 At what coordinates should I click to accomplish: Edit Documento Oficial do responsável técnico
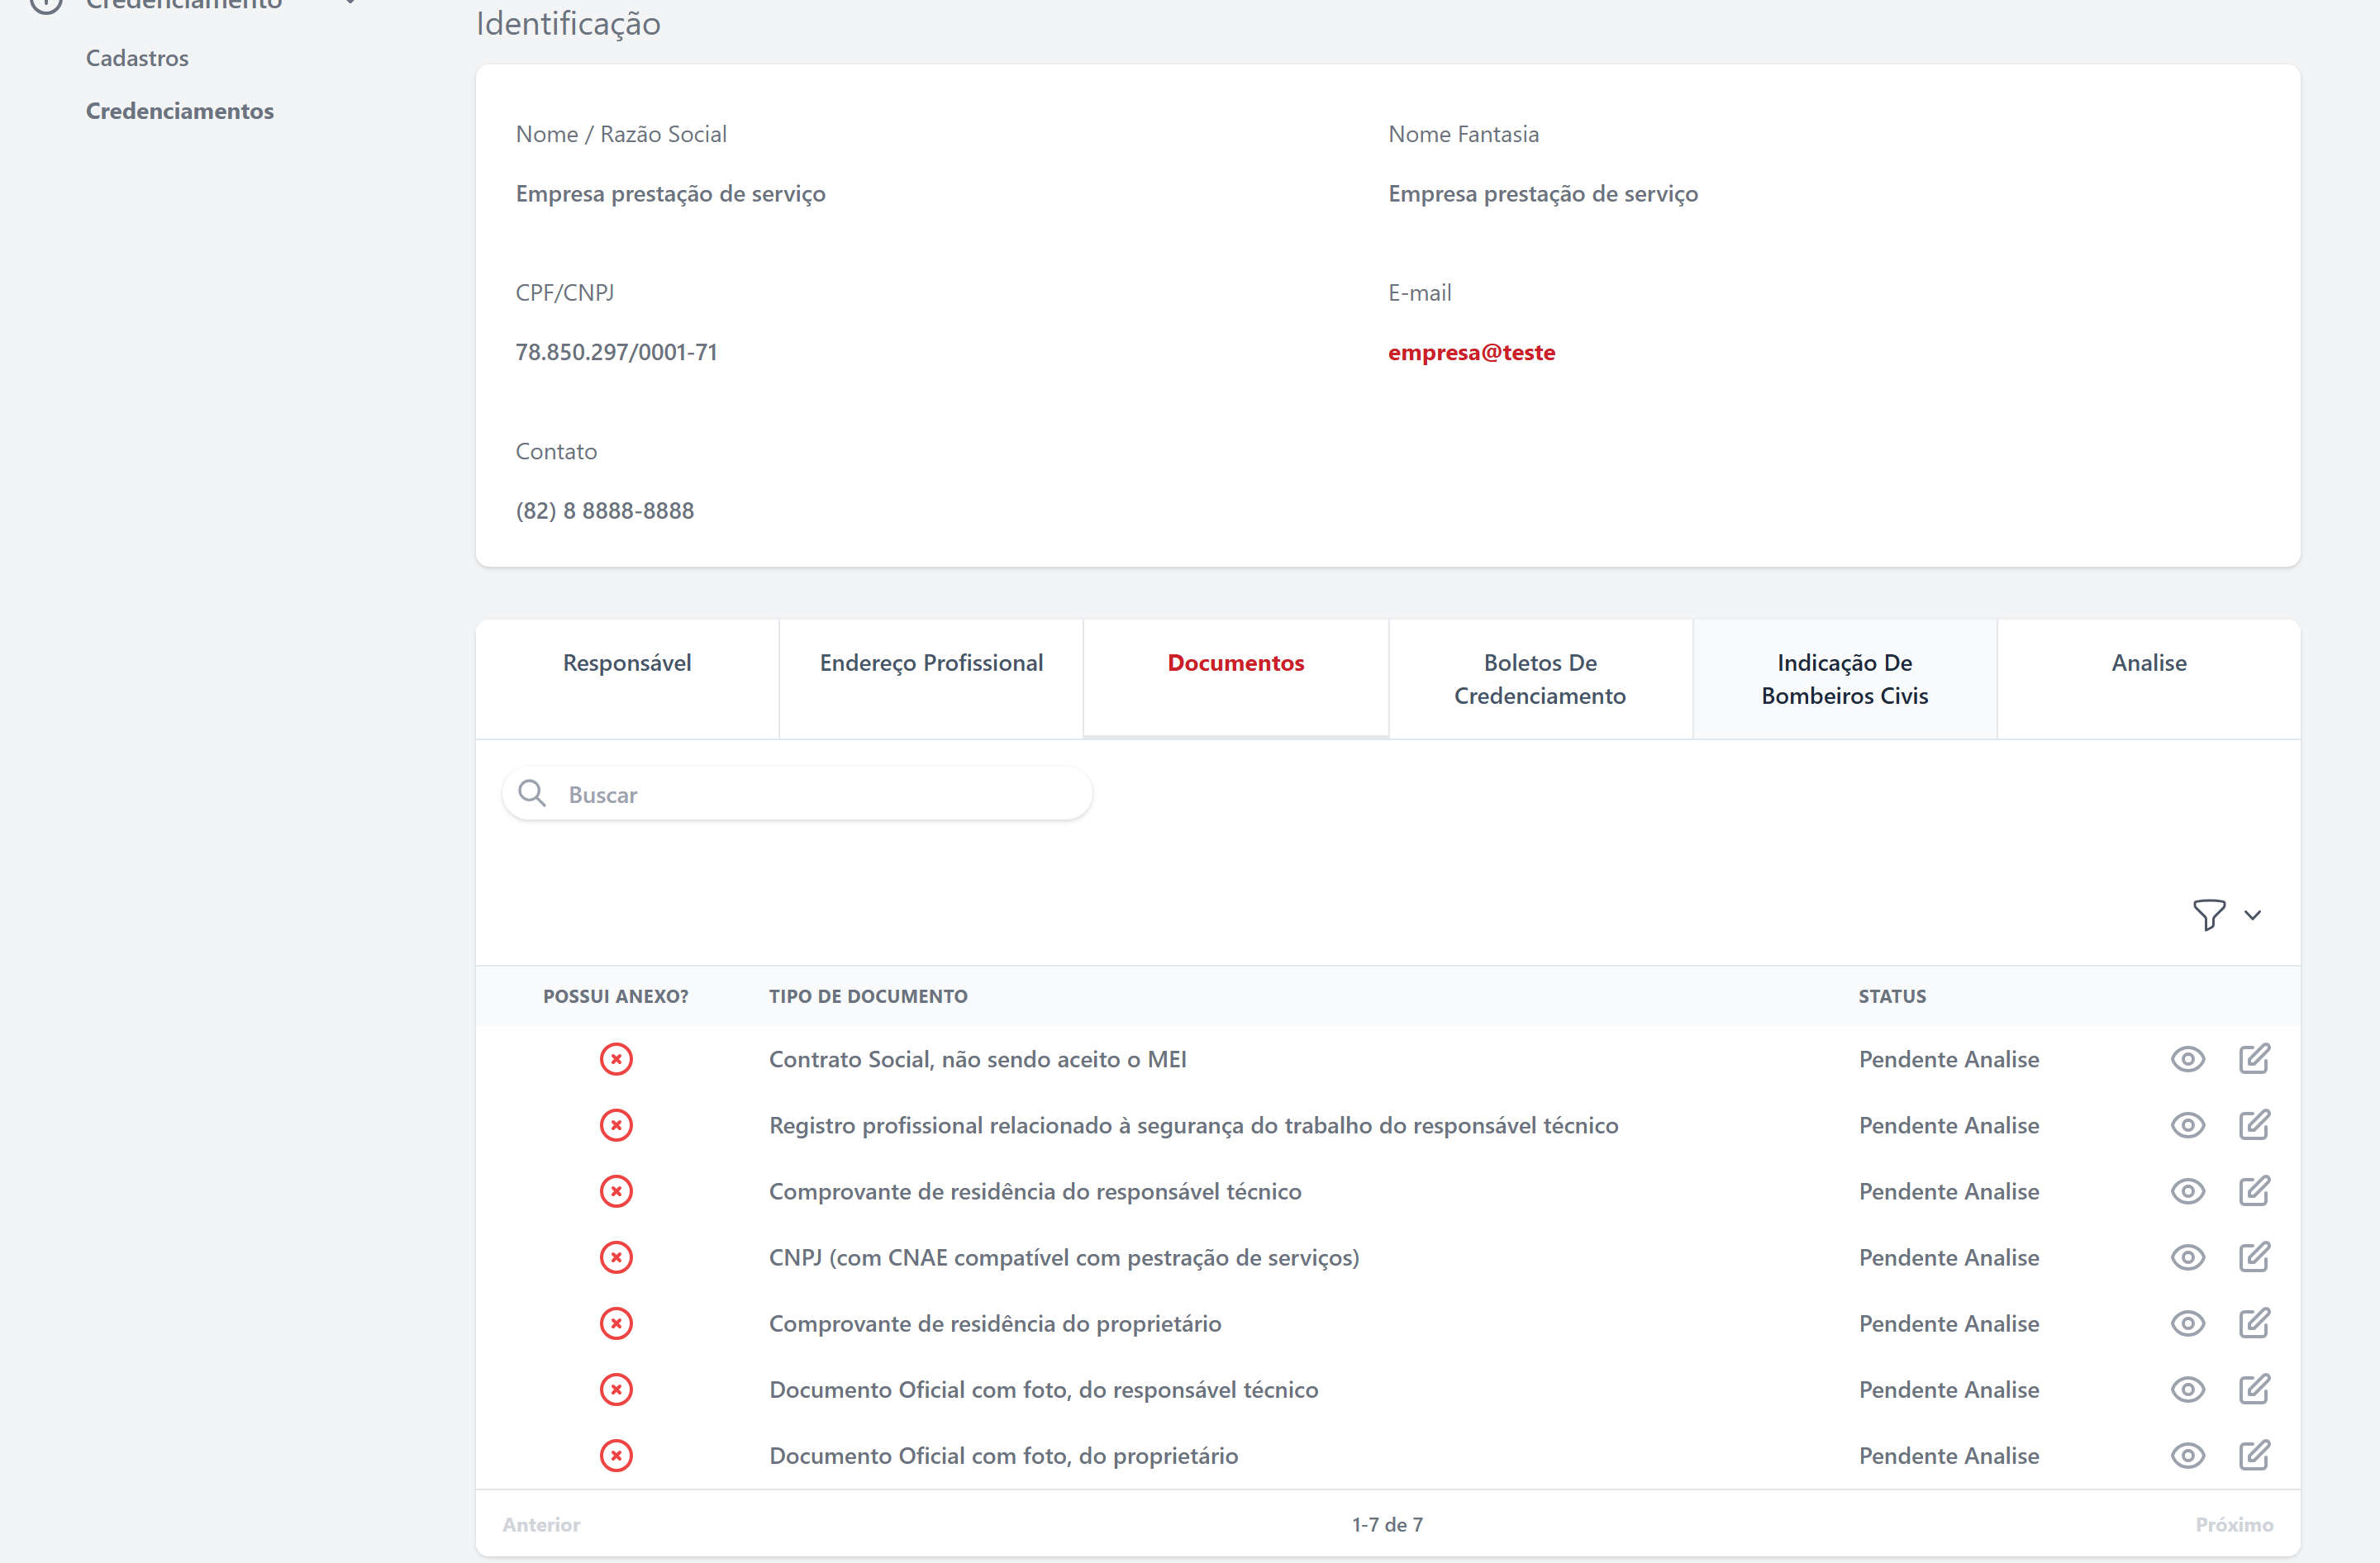[2254, 1390]
